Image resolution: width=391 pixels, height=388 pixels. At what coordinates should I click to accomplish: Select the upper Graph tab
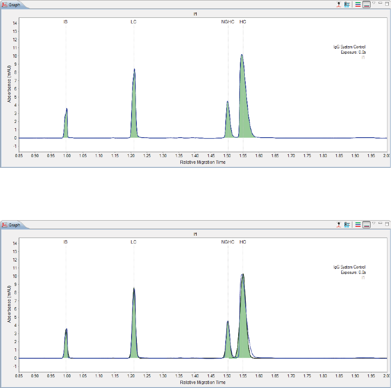11,5
